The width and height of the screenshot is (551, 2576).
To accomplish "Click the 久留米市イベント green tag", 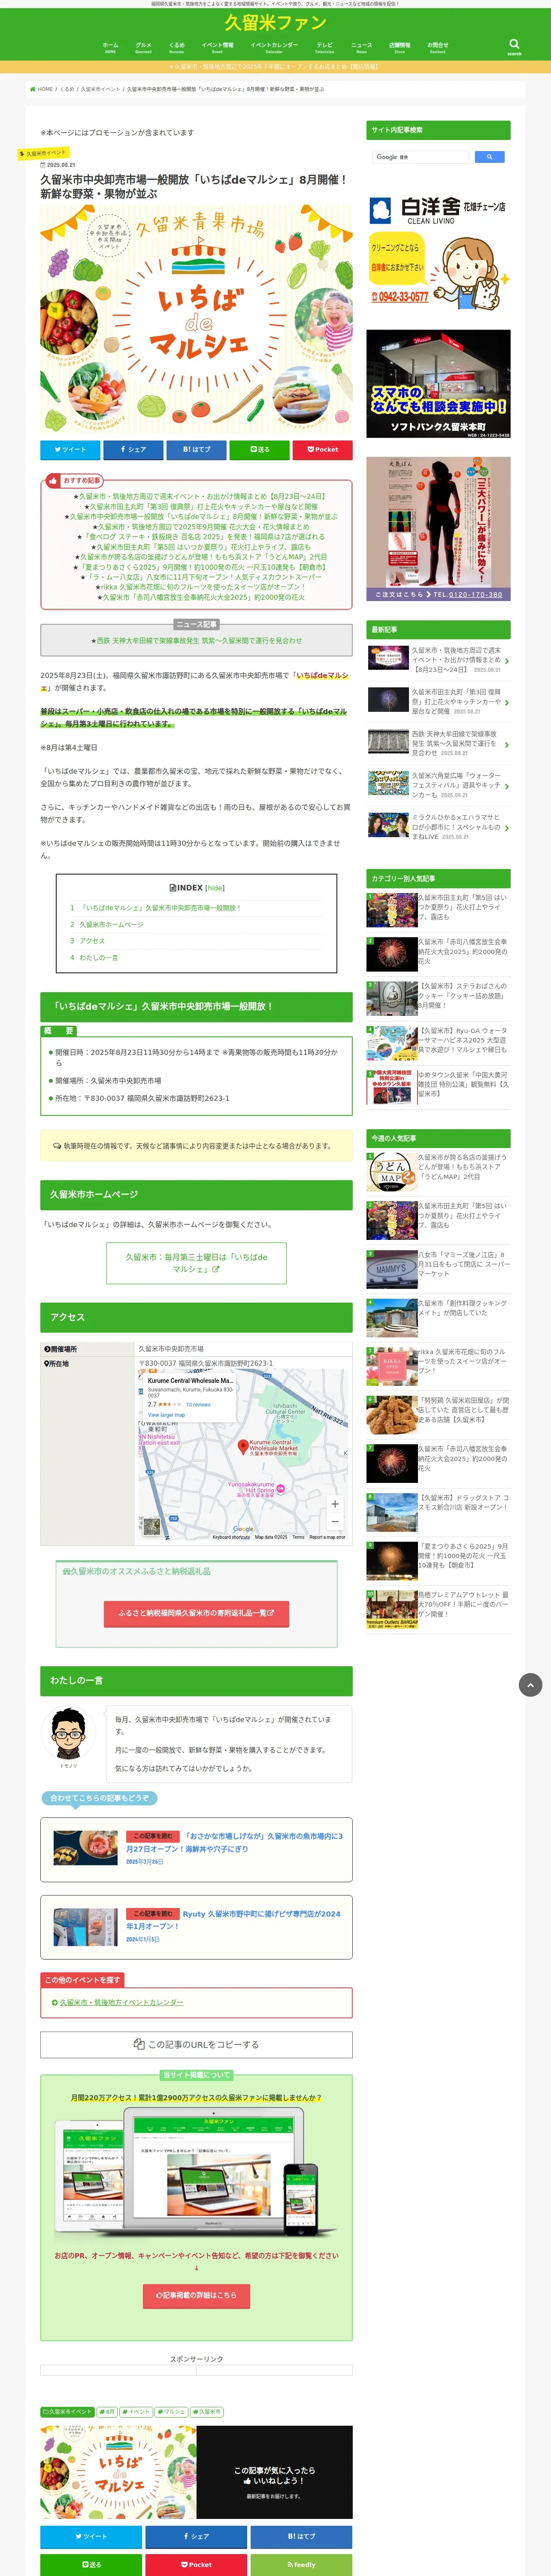I will coord(67,2412).
